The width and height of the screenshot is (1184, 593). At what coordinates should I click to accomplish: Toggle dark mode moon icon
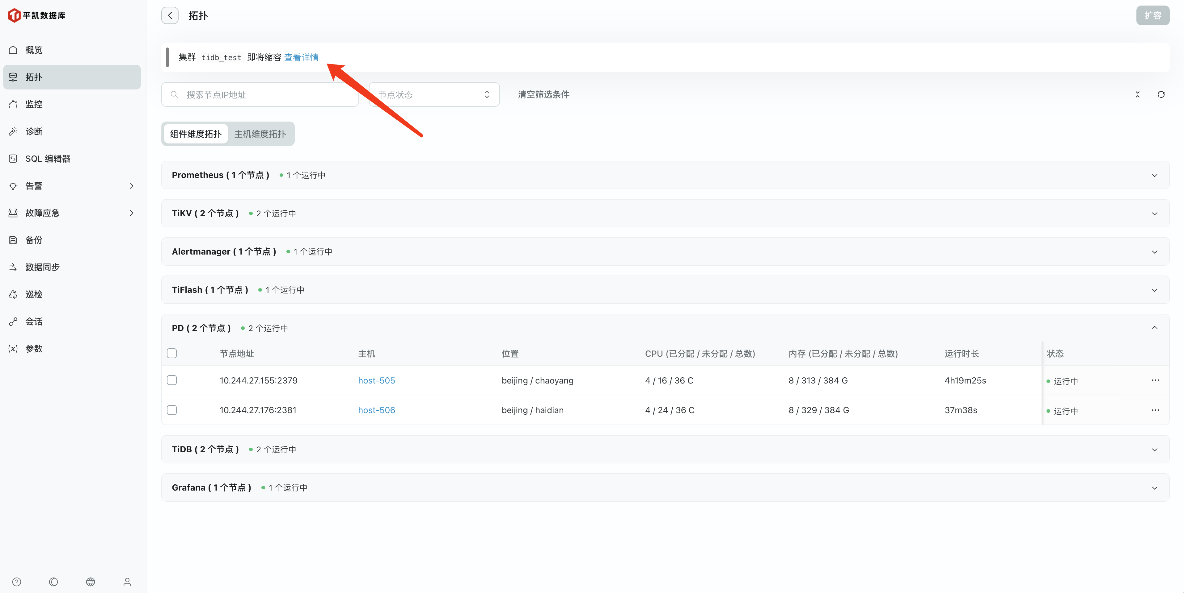pyautogui.click(x=53, y=582)
